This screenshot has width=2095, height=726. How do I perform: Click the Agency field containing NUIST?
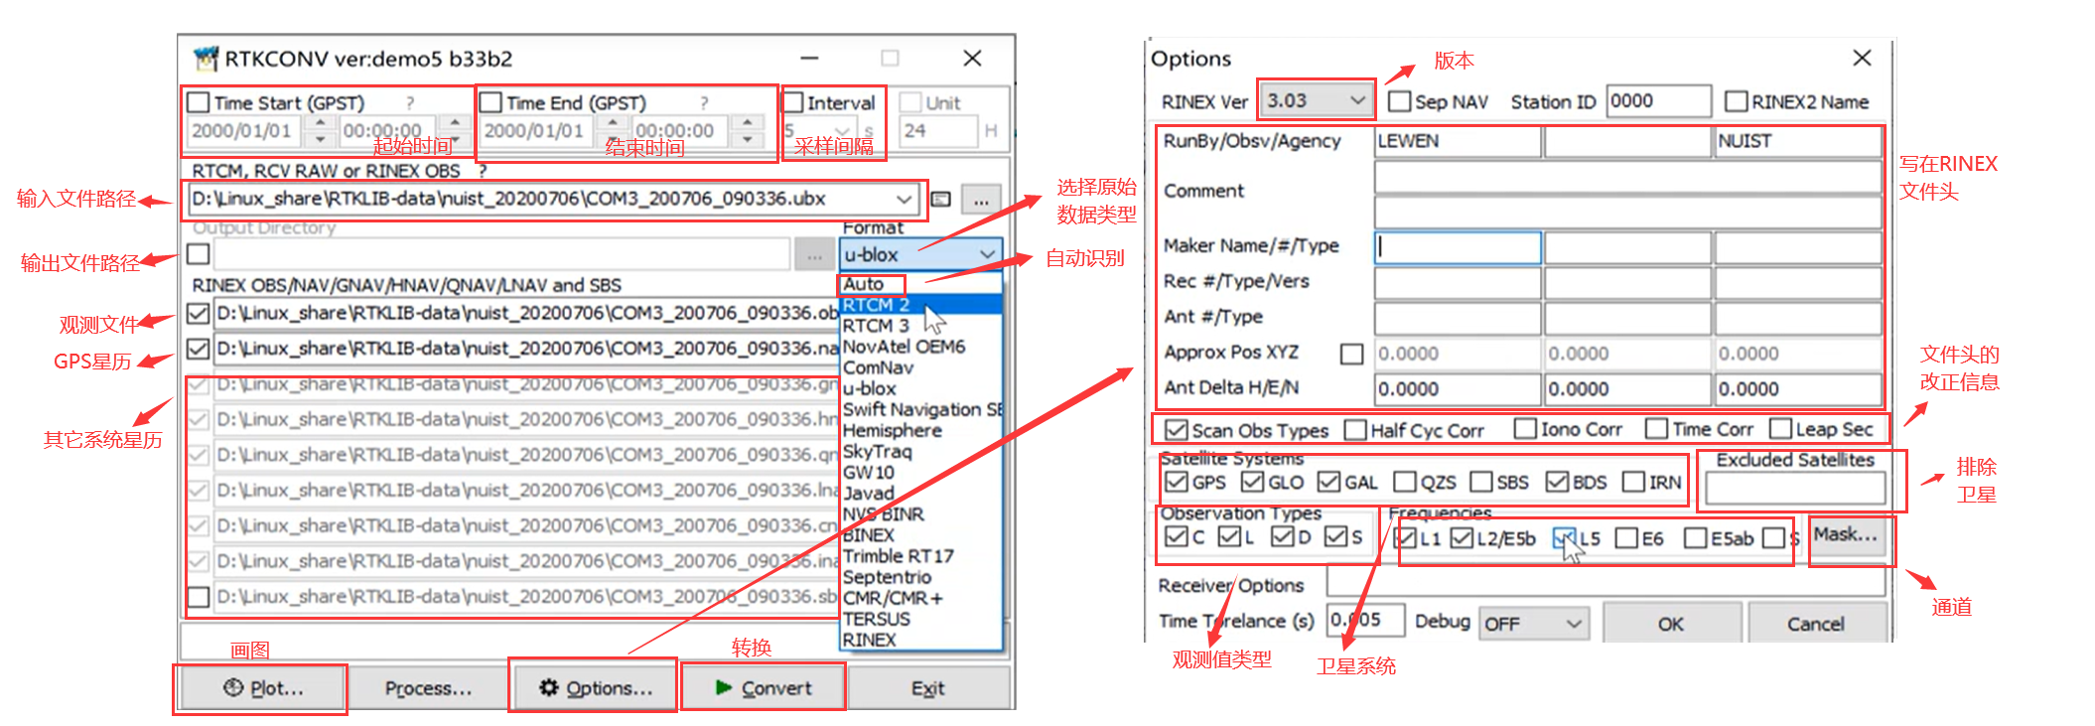click(1798, 141)
